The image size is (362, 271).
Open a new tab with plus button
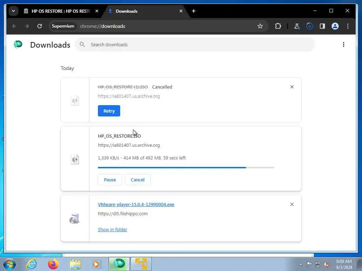pyautogui.click(x=193, y=11)
